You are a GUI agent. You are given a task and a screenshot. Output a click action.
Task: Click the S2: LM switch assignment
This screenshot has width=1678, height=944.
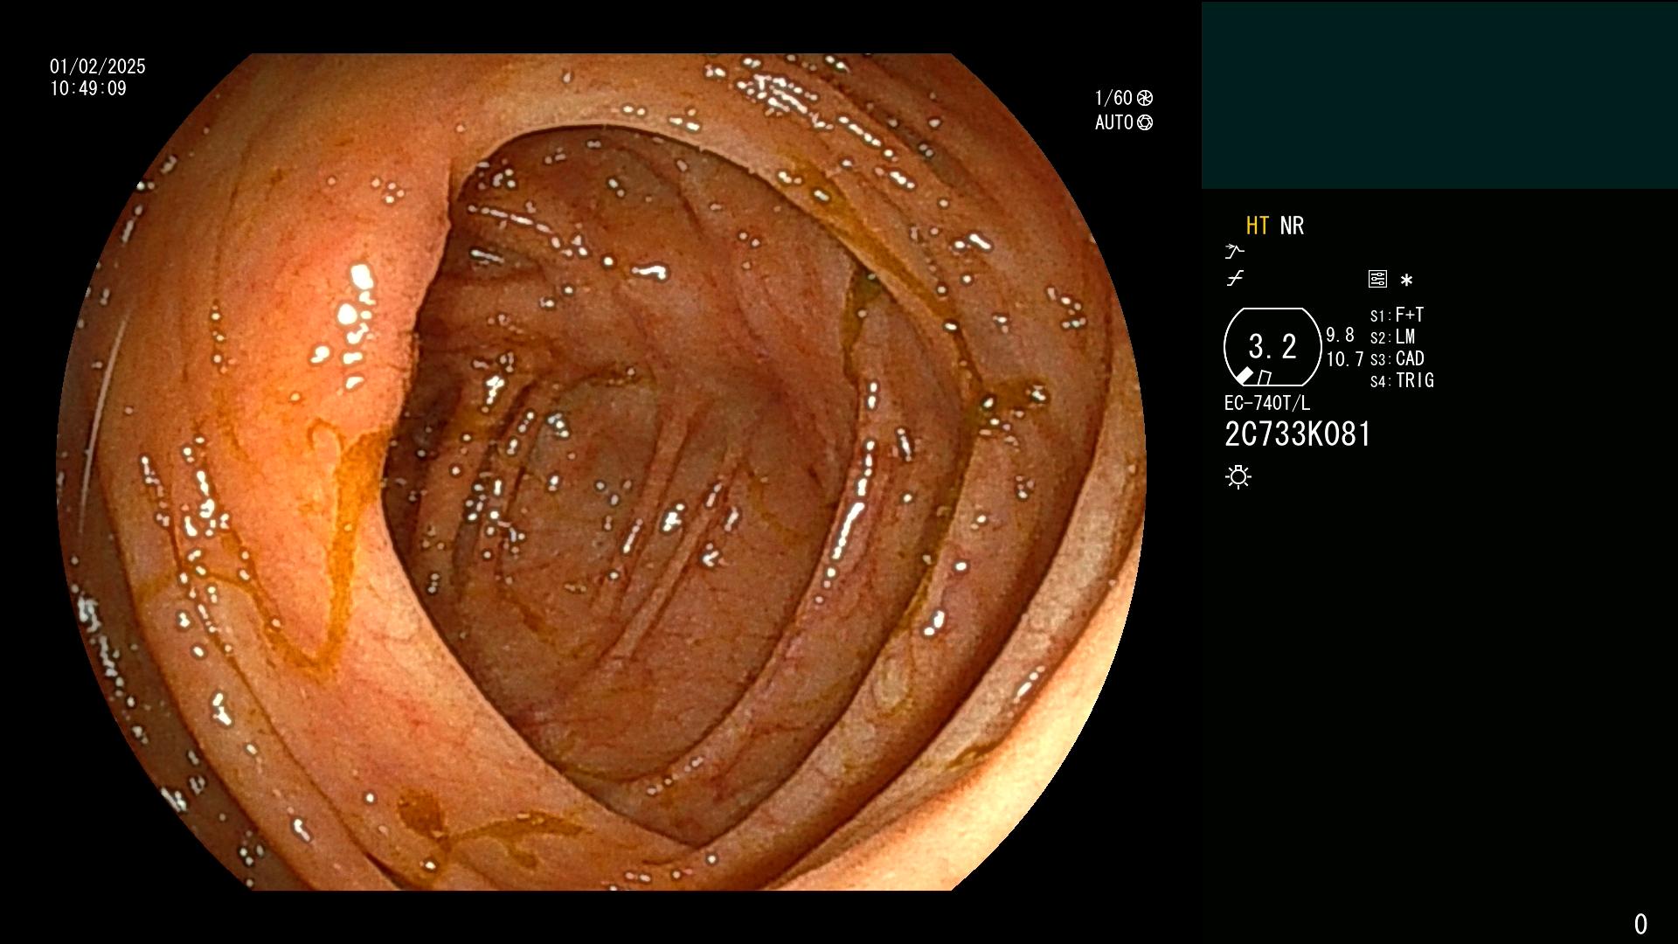pos(1392,337)
